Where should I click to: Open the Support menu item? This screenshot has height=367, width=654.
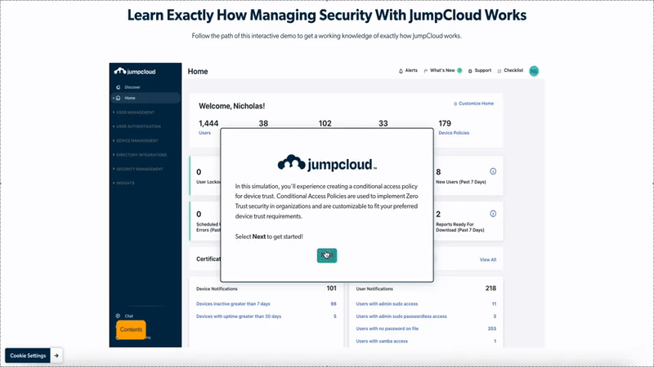480,71
